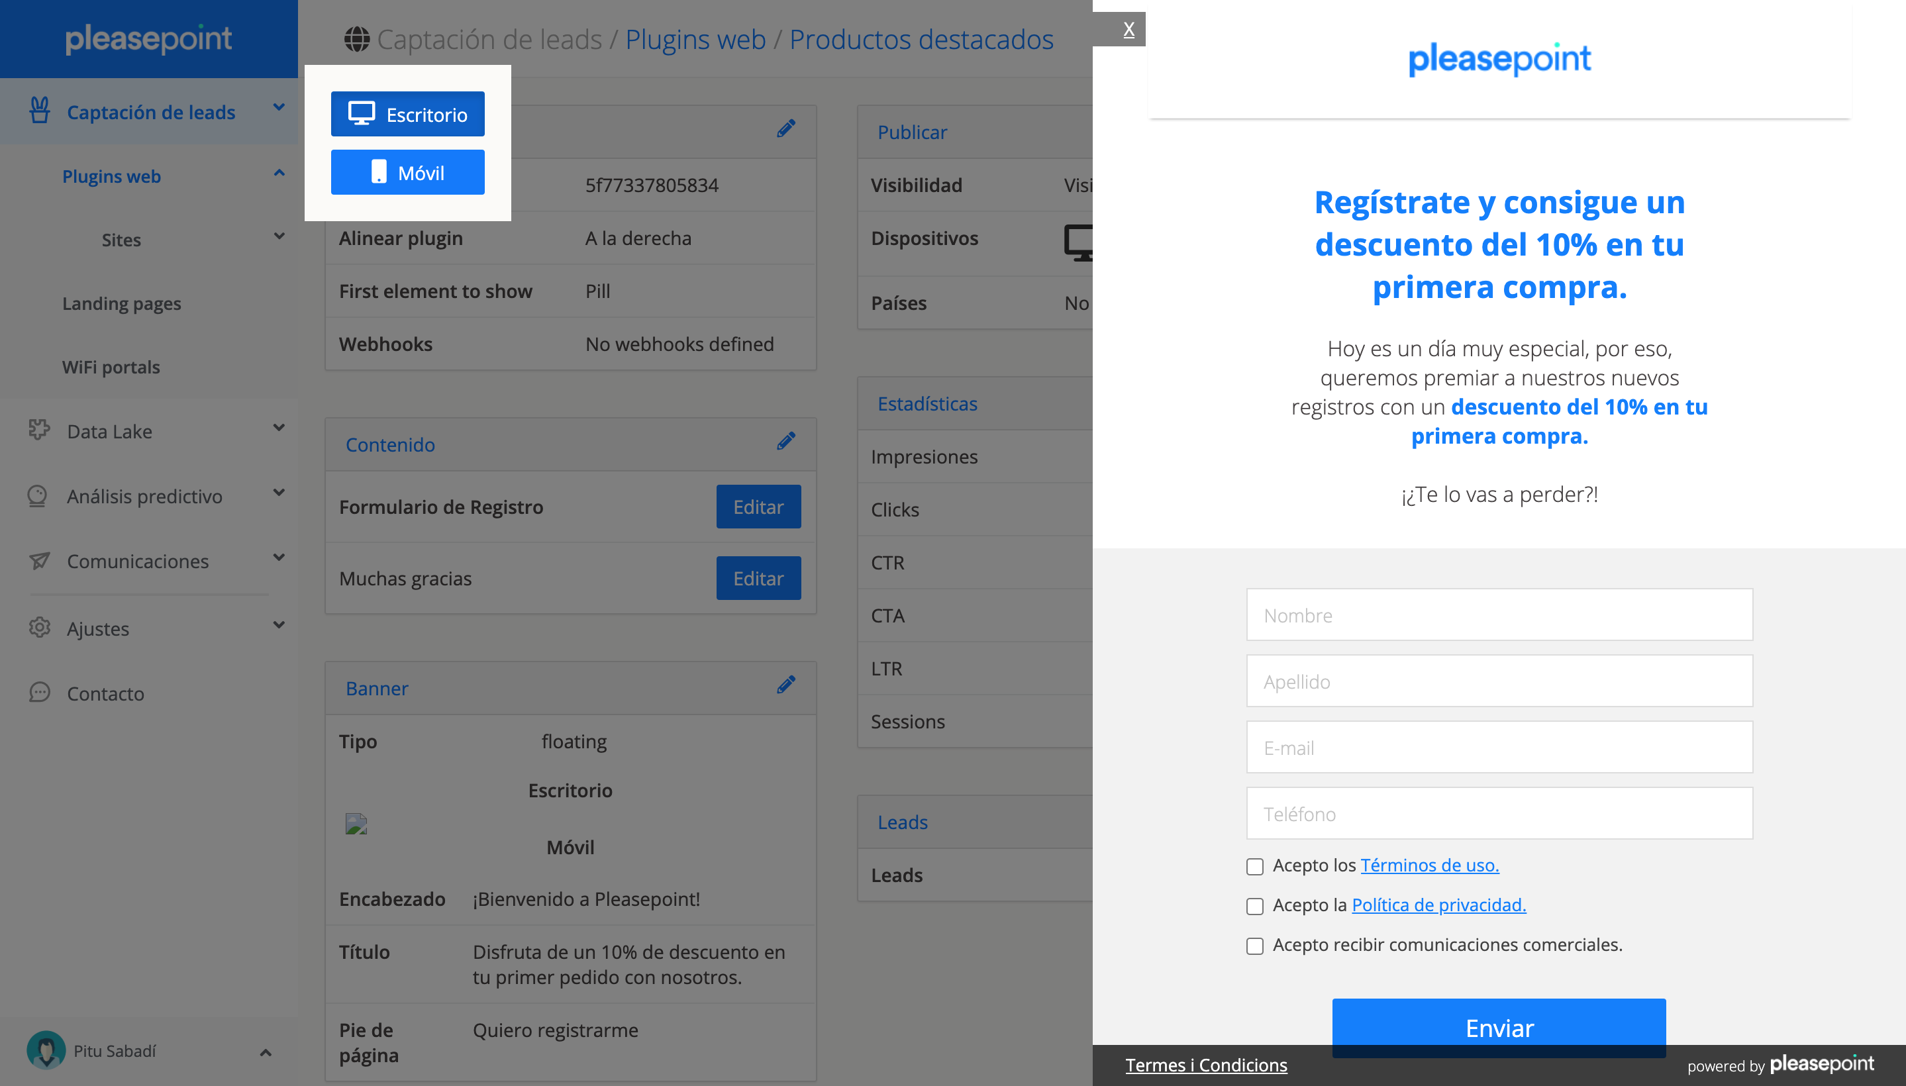The height and width of the screenshot is (1086, 1906).
Task: Click the Data Lake puzzle icon
Action: point(39,430)
